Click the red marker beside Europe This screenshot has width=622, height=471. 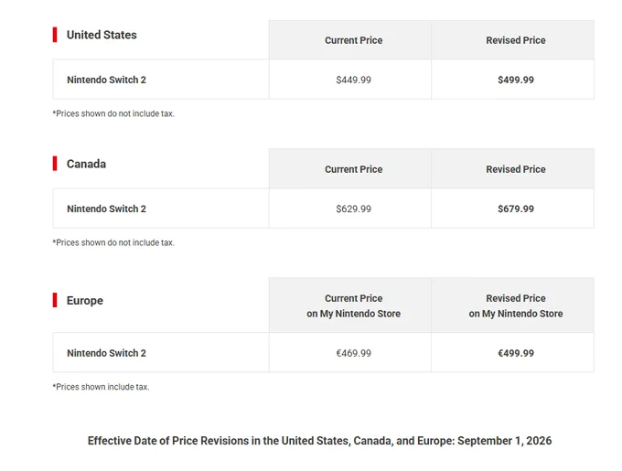pos(55,300)
